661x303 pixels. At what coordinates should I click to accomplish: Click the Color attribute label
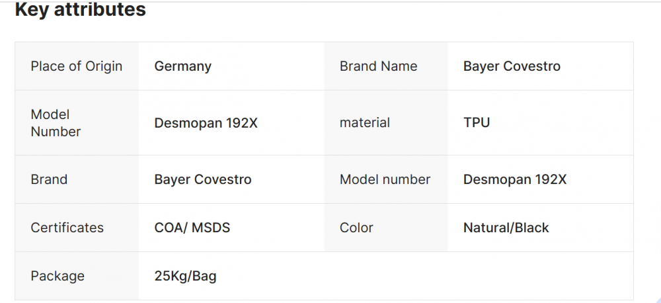[356, 228]
